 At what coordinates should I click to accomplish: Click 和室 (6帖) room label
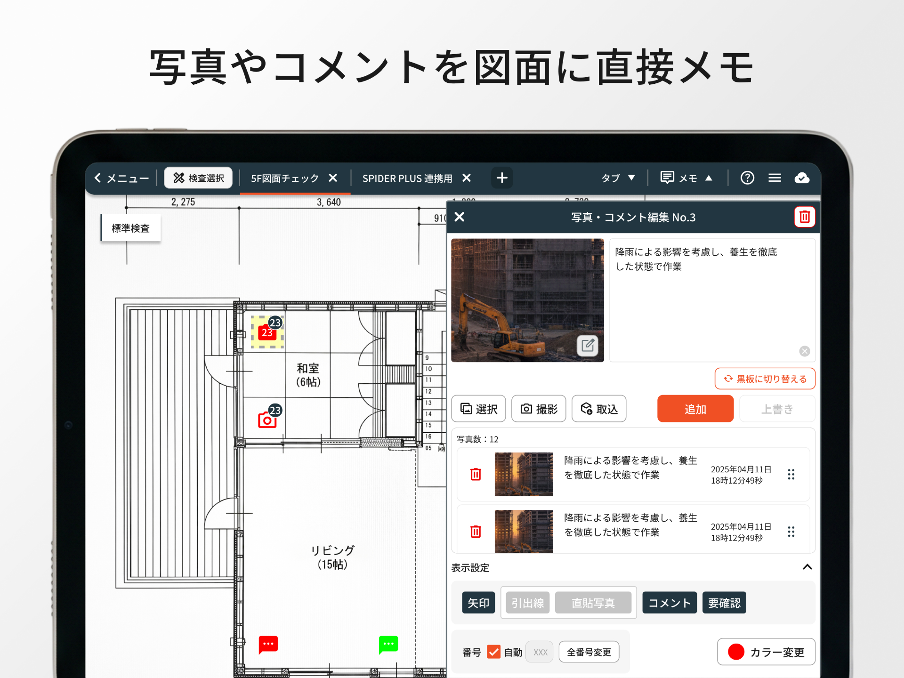click(x=308, y=375)
